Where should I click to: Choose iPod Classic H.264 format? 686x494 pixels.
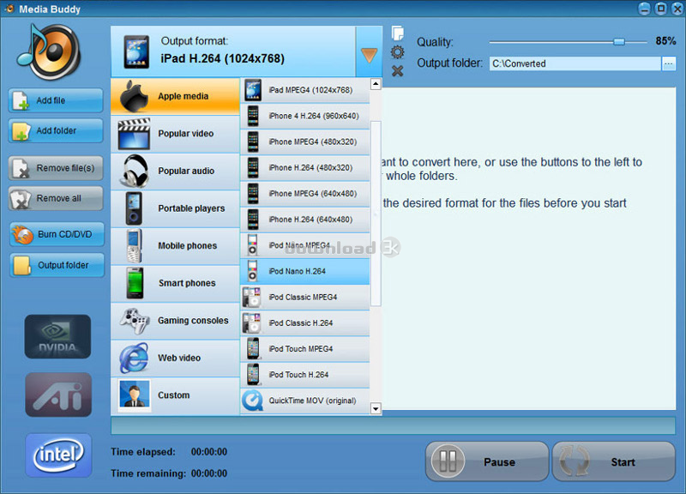305,323
